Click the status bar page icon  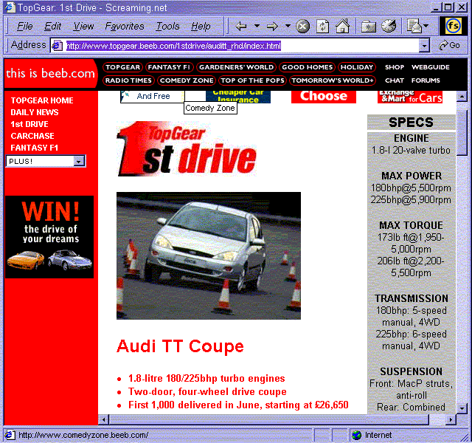(x=9, y=435)
